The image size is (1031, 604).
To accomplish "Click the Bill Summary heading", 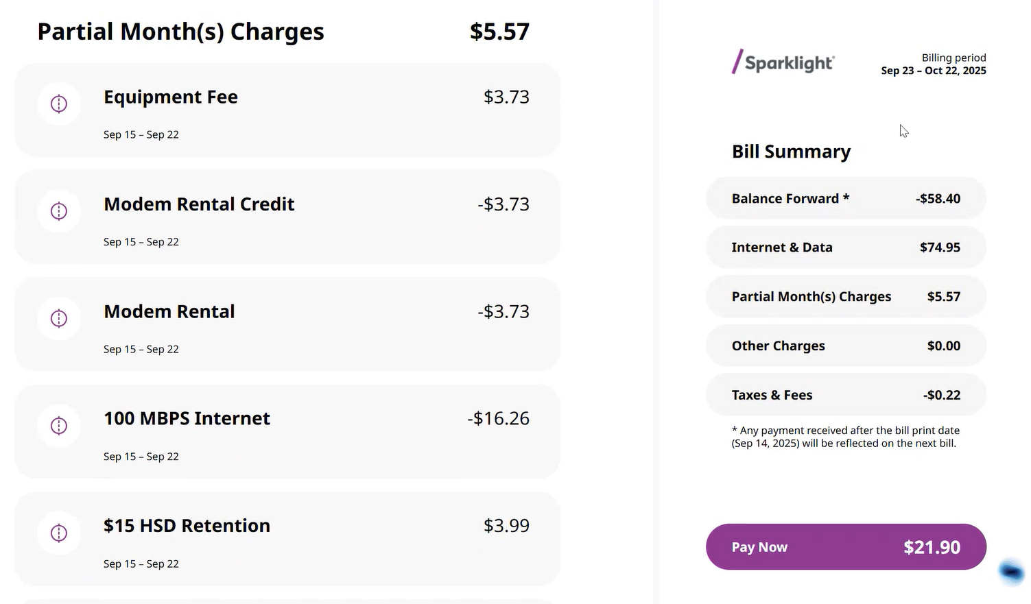I will (791, 152).
